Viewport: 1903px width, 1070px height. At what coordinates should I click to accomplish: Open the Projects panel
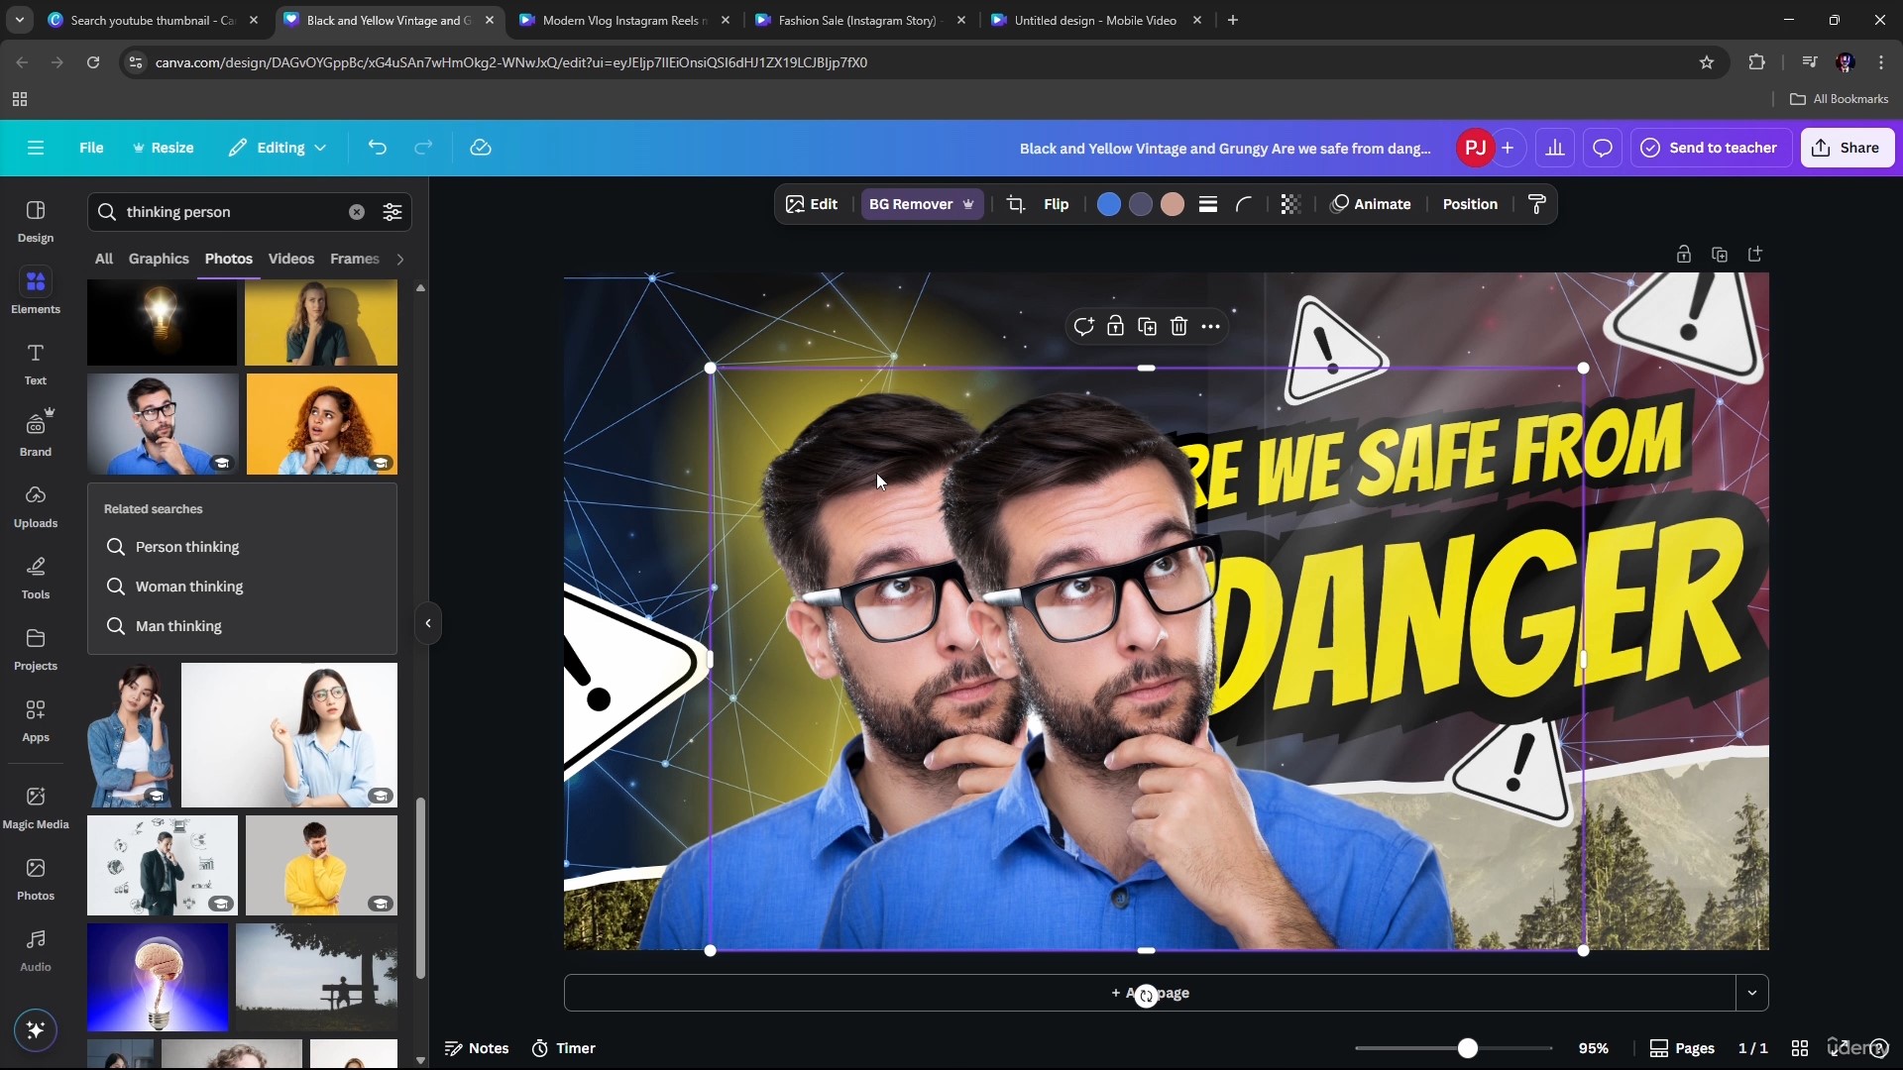pyautogui.click(x=36, y=649)
